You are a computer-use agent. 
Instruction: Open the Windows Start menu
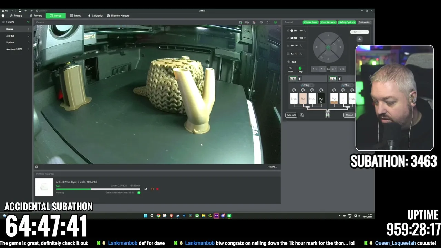(x=145, y=216)
